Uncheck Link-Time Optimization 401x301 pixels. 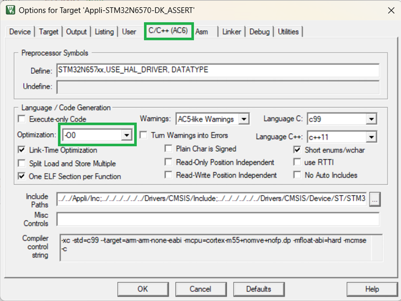point(22,150)
